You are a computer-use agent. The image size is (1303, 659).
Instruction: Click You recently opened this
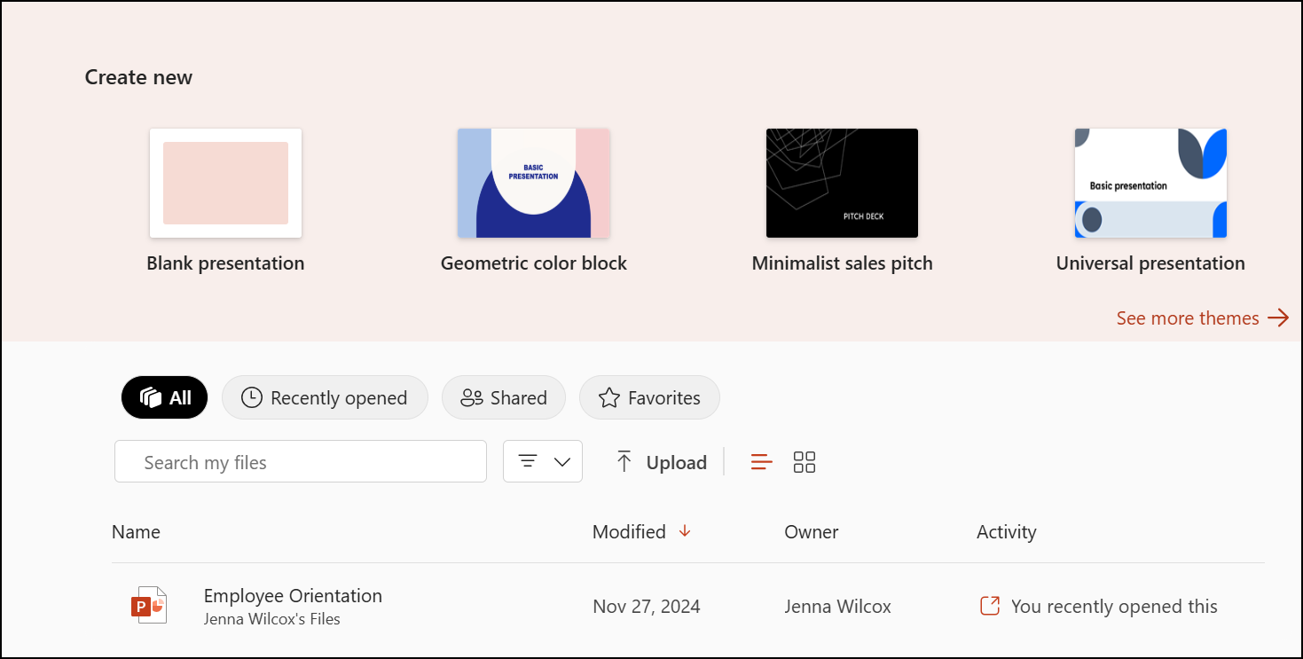[1114, 606]
